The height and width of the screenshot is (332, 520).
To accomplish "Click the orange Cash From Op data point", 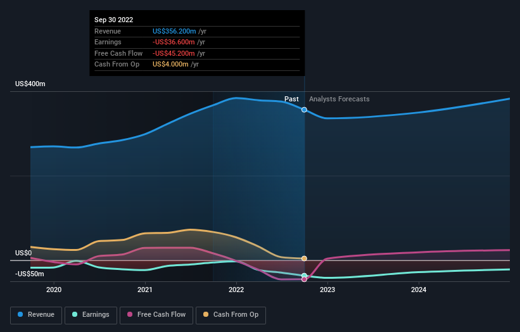I will pos(304,259).
